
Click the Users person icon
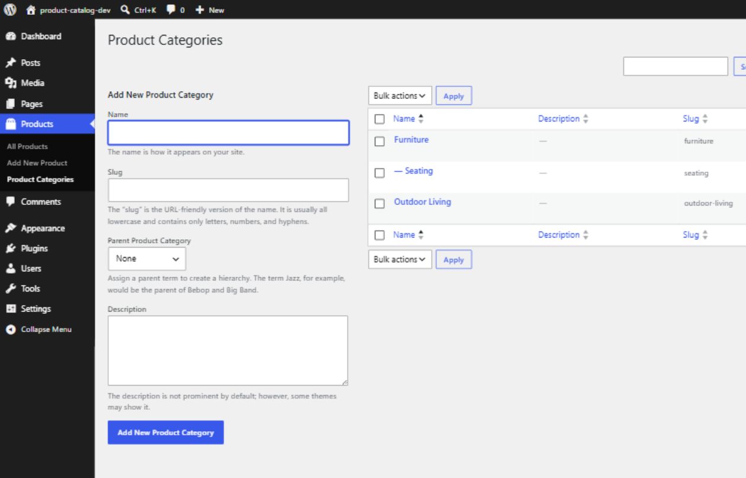[x=11, y=268]
